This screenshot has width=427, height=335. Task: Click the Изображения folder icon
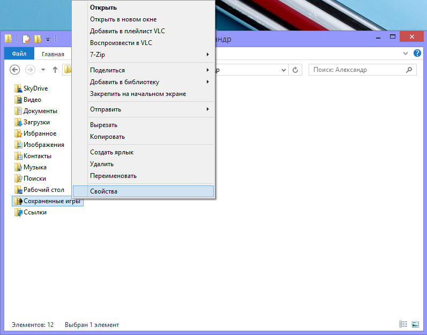(18, 145)
